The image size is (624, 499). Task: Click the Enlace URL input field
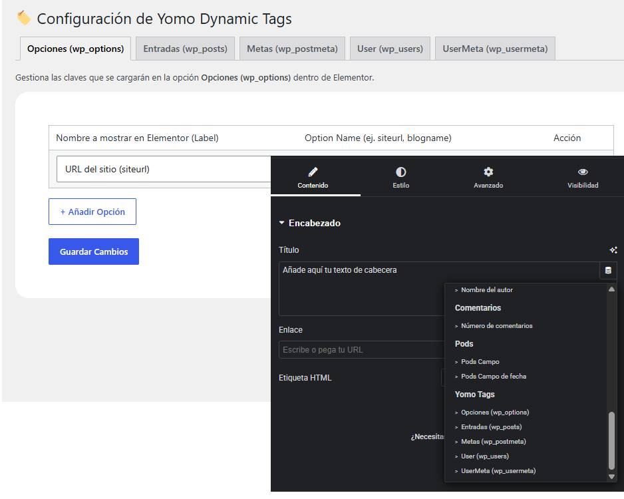(x=361, y=350)
